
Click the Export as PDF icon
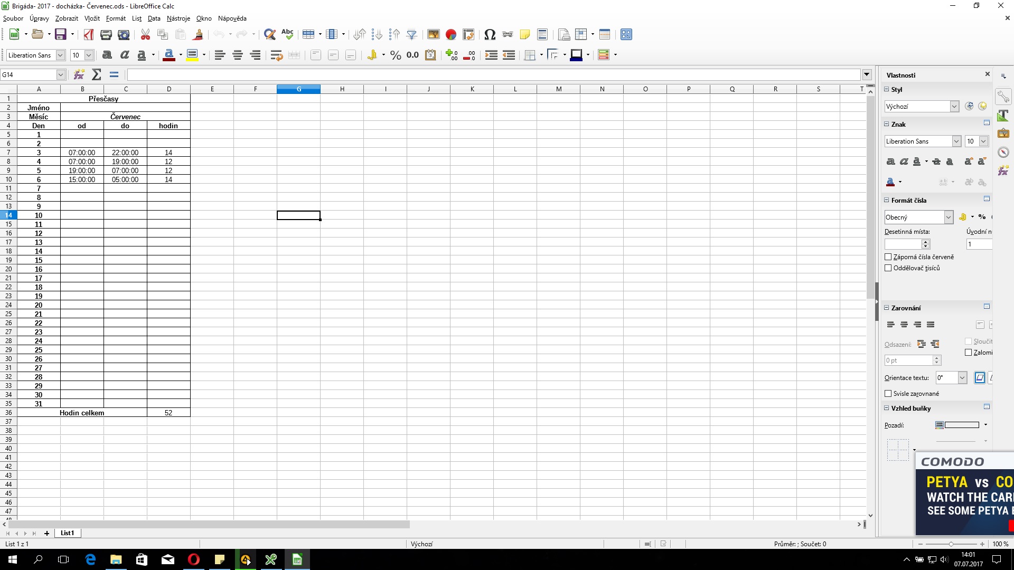(88, 35)
